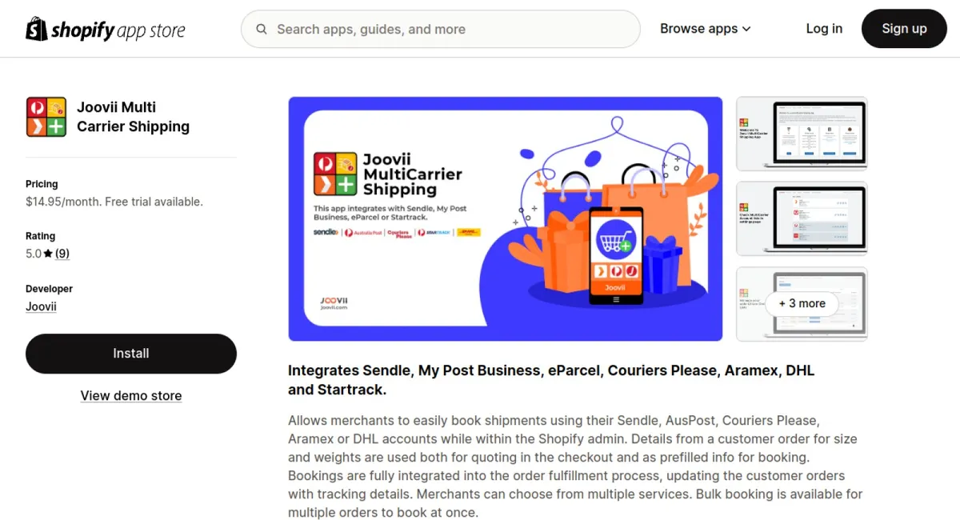Click the shopping cart icon on the phone
This screenshot has height=520, width=960.
coord(615,240)
